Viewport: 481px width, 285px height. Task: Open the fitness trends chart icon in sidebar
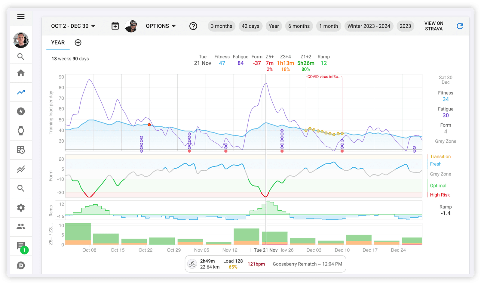click(x=21, y=92)
